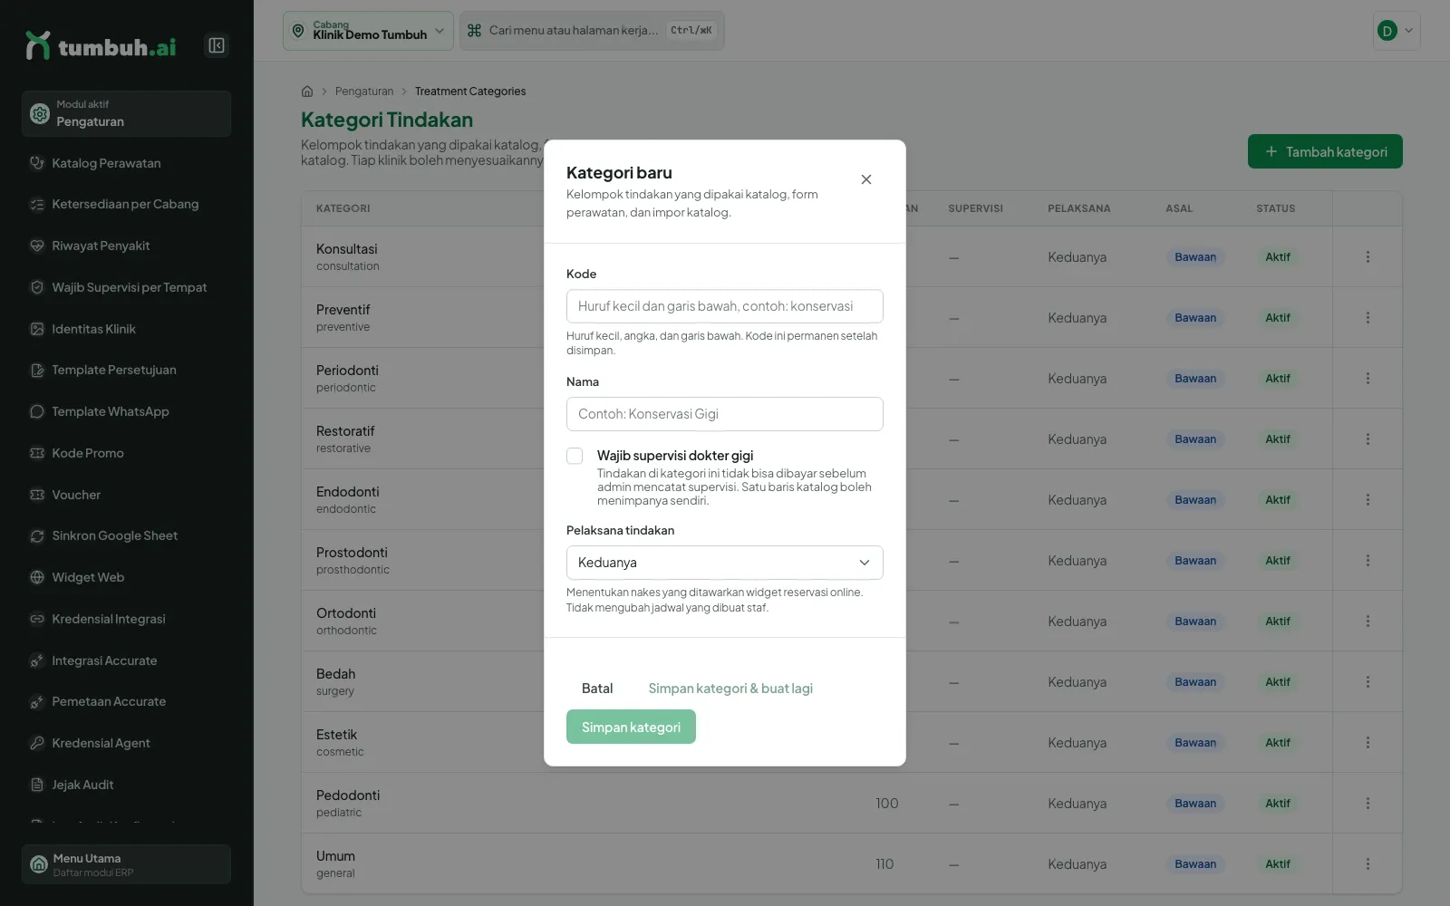The image size is (1450, 906).
Task: Click the Pengaturan module gear icon
Action: 40,113
